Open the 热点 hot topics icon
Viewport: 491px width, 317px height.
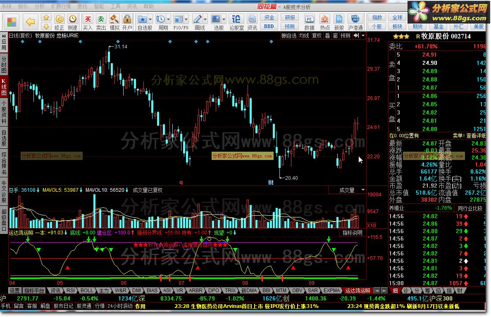325,22
